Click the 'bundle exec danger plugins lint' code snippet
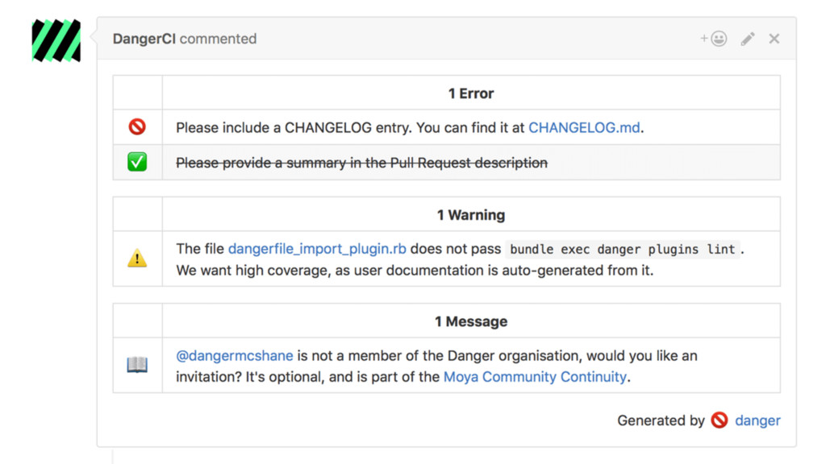The image size is (826, 464). click(x=622, y=249)
